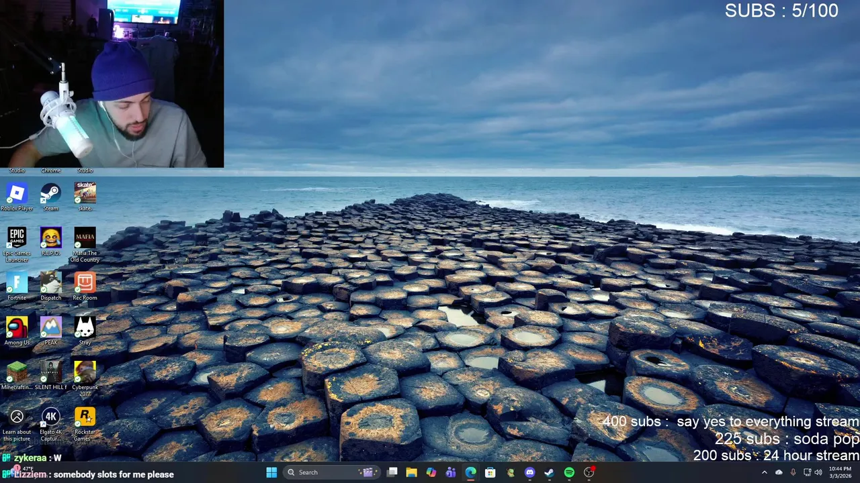
Task: Launch the Minecraft desktop icon
Action: click(17, 376)
